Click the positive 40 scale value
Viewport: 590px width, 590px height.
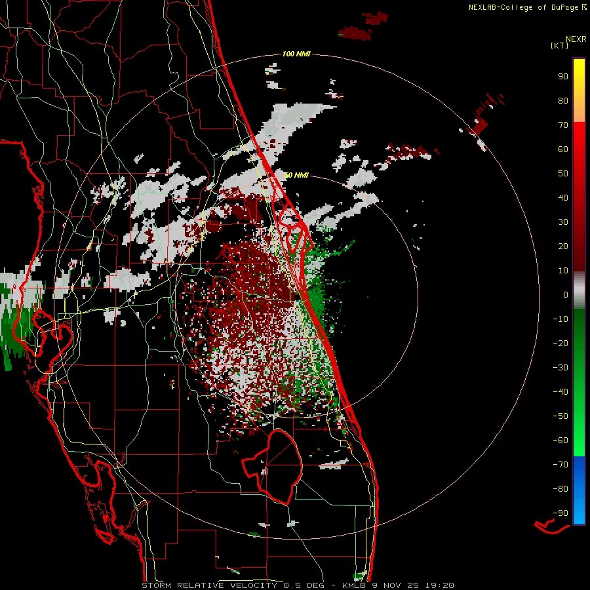click(x=563, y=198)
